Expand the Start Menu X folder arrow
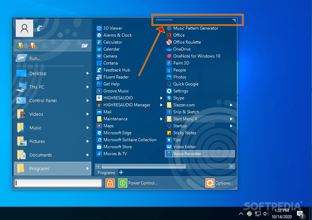Image resolution: width=312 pixels, height=220 pixels. pyautogui.click(x=231, y=119)
